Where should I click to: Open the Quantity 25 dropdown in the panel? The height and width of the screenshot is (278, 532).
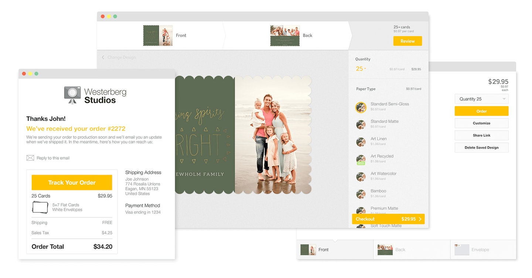click(x=481, y=98)
